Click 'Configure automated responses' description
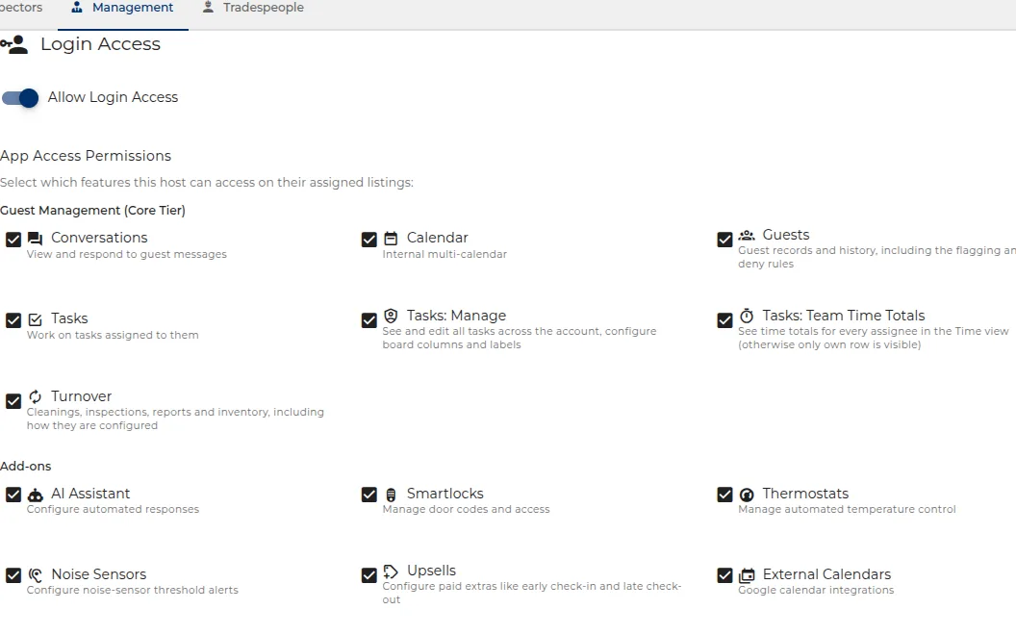 [x=113, y=509]
